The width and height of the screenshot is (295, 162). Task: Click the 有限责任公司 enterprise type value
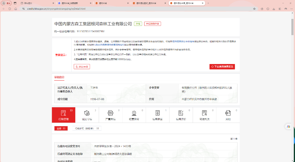pyautogui.click(x=207, y=90)
